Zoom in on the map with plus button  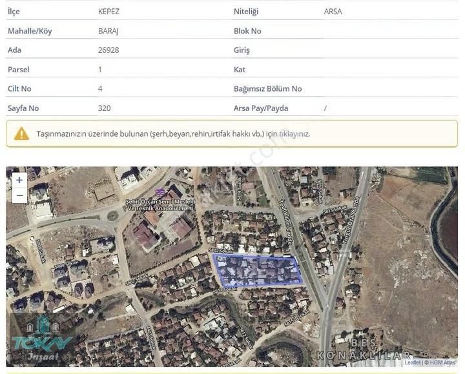[19, 180]
